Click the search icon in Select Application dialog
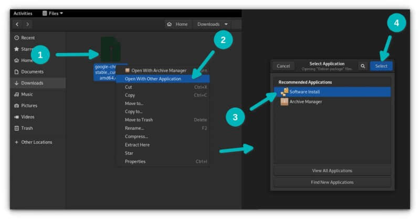Screen dimensions: 420x220 363,66
